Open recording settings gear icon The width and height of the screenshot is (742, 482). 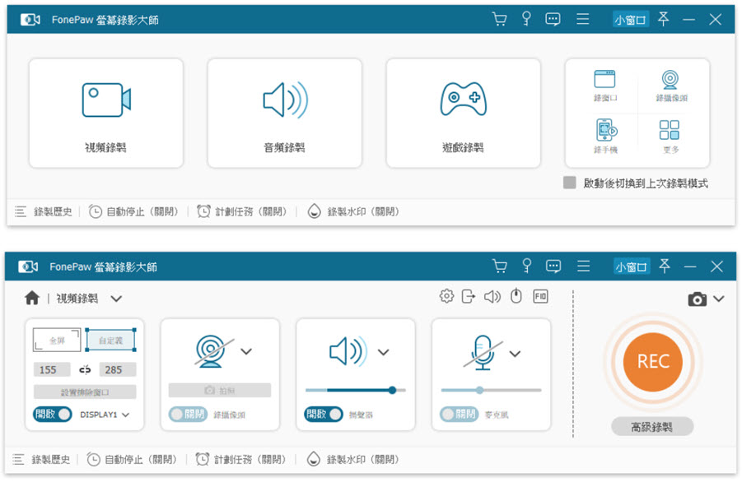point(446,296)
